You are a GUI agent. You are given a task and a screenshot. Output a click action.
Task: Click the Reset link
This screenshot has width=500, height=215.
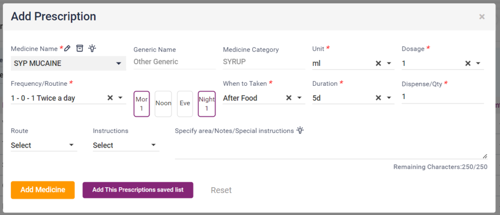click(221, 190)
